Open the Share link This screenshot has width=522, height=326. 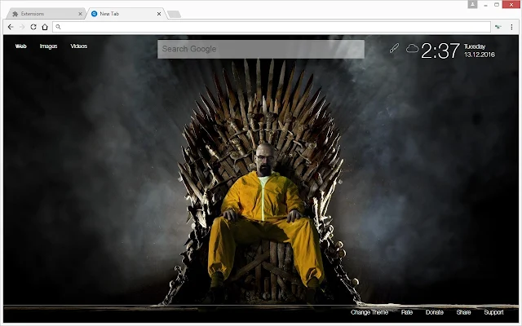click(464, 312)
